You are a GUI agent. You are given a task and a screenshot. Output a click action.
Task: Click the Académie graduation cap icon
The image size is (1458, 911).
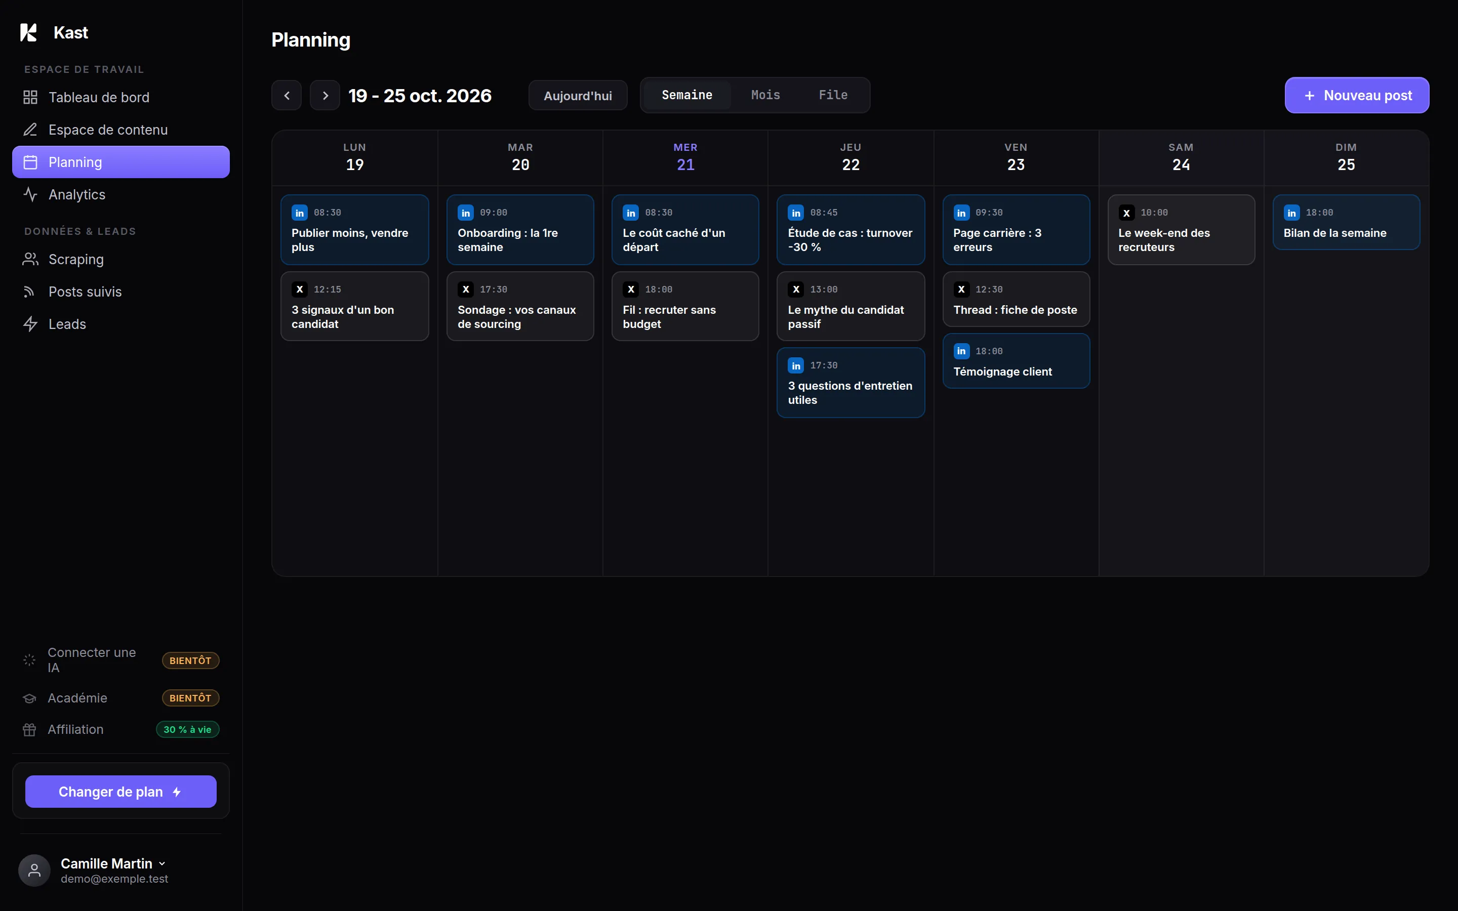[x=29, y=698]
